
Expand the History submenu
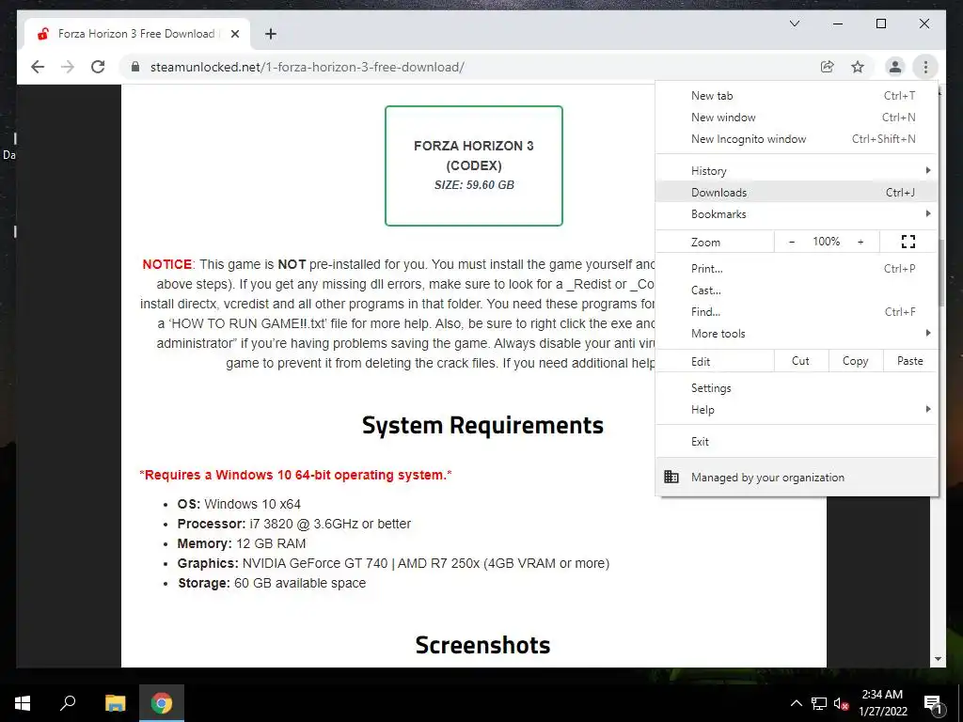(797, 171)
